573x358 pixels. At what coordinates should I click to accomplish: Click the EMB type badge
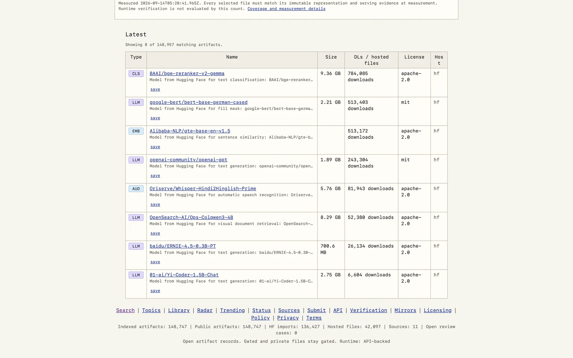tap(136, 131)
